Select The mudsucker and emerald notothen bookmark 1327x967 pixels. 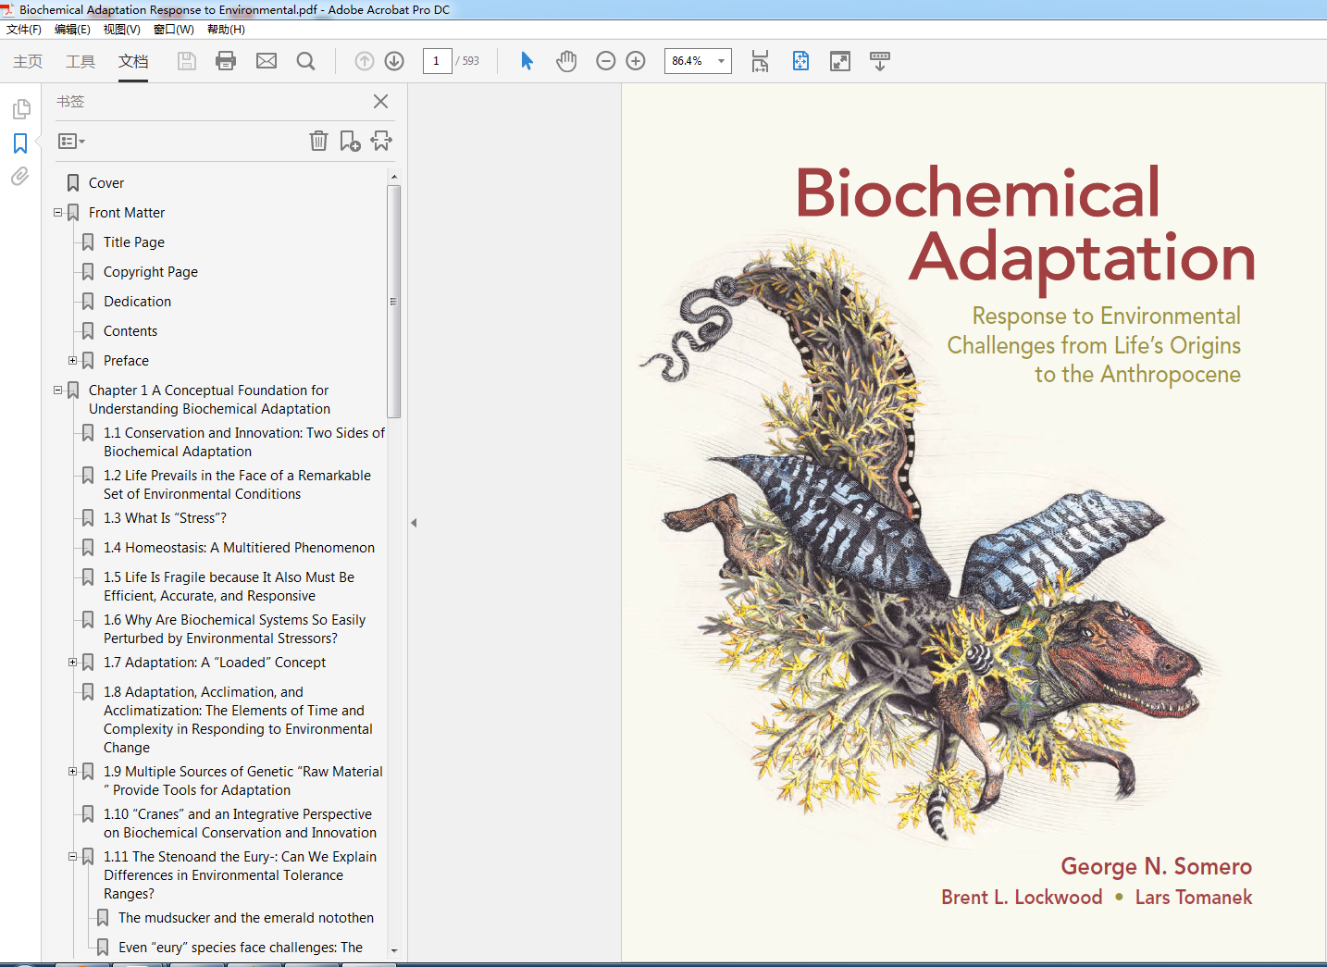pyautogui.click(x=246, y=918)
